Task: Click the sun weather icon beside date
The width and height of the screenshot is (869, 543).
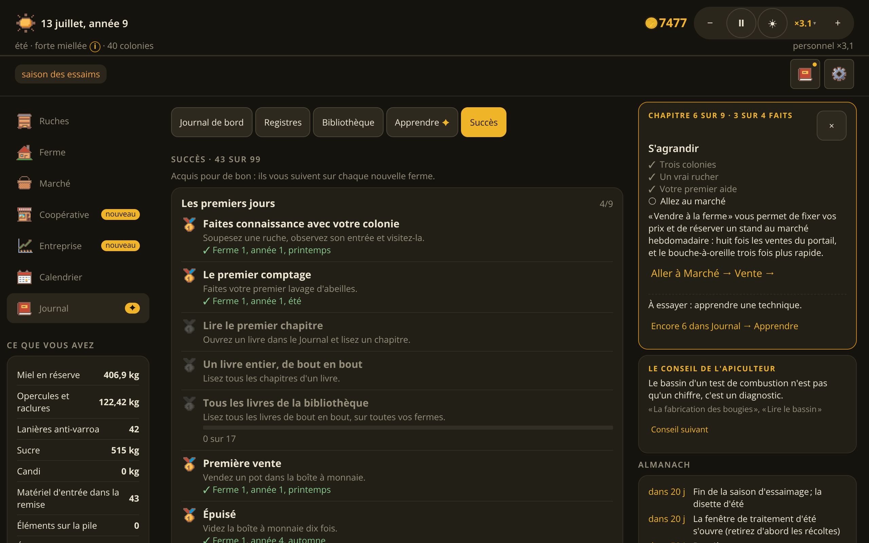Action: pyautogui.click(x=25, y=23)
